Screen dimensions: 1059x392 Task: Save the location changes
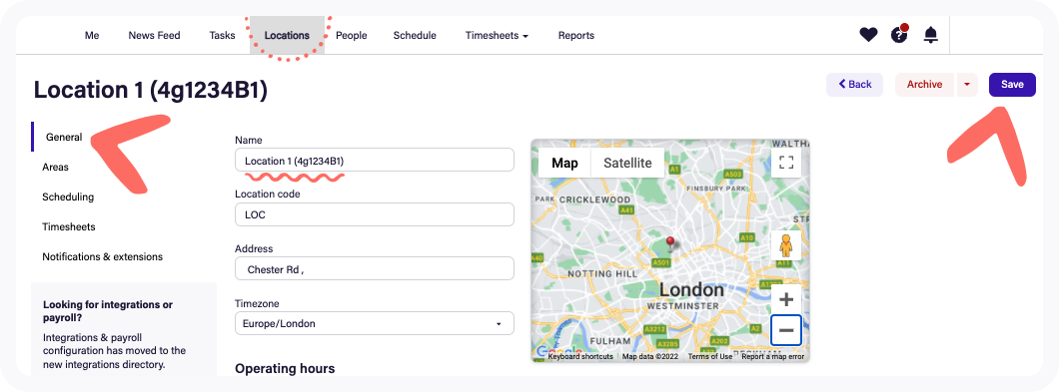pyautogui.click(x=1012, y=85)
